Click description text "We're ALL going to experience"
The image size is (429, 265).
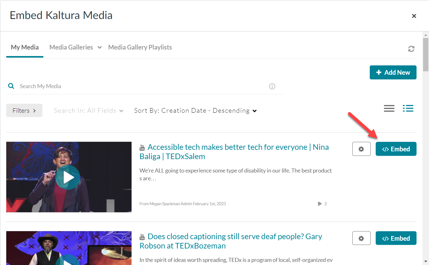click(x=236, y=175)
